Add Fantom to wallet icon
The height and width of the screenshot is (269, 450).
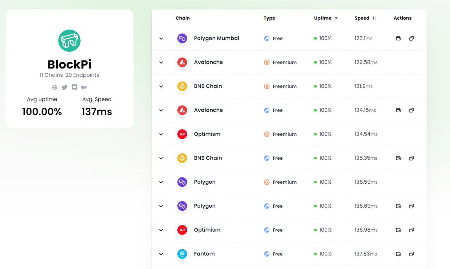click(399, 254)
